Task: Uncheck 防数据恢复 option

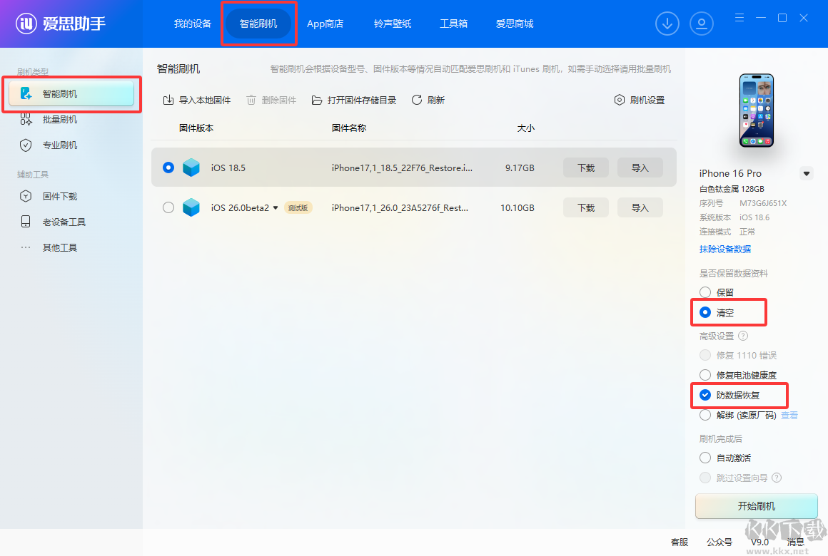Action: click(x=705, y=395)
